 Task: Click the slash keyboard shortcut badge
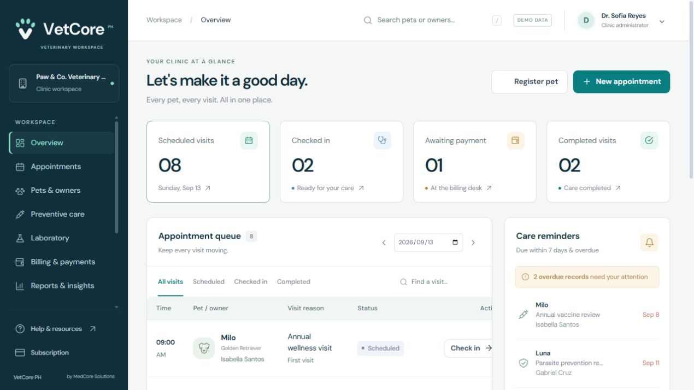pyautogui.click(x=497, y=20)
